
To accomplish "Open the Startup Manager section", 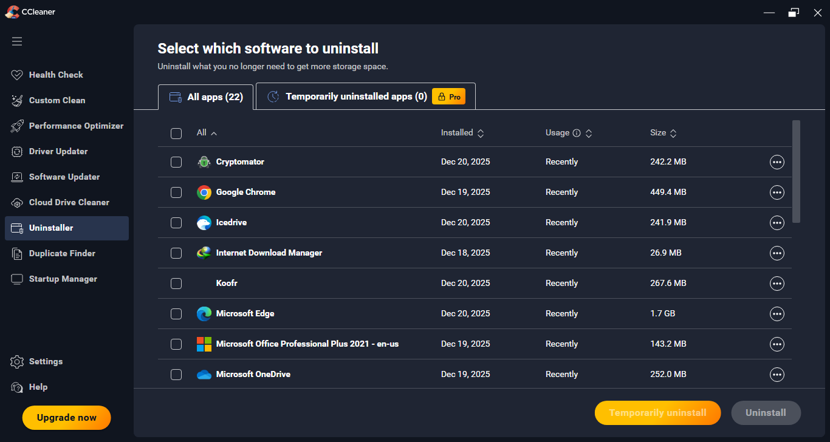I will [63, 279].
